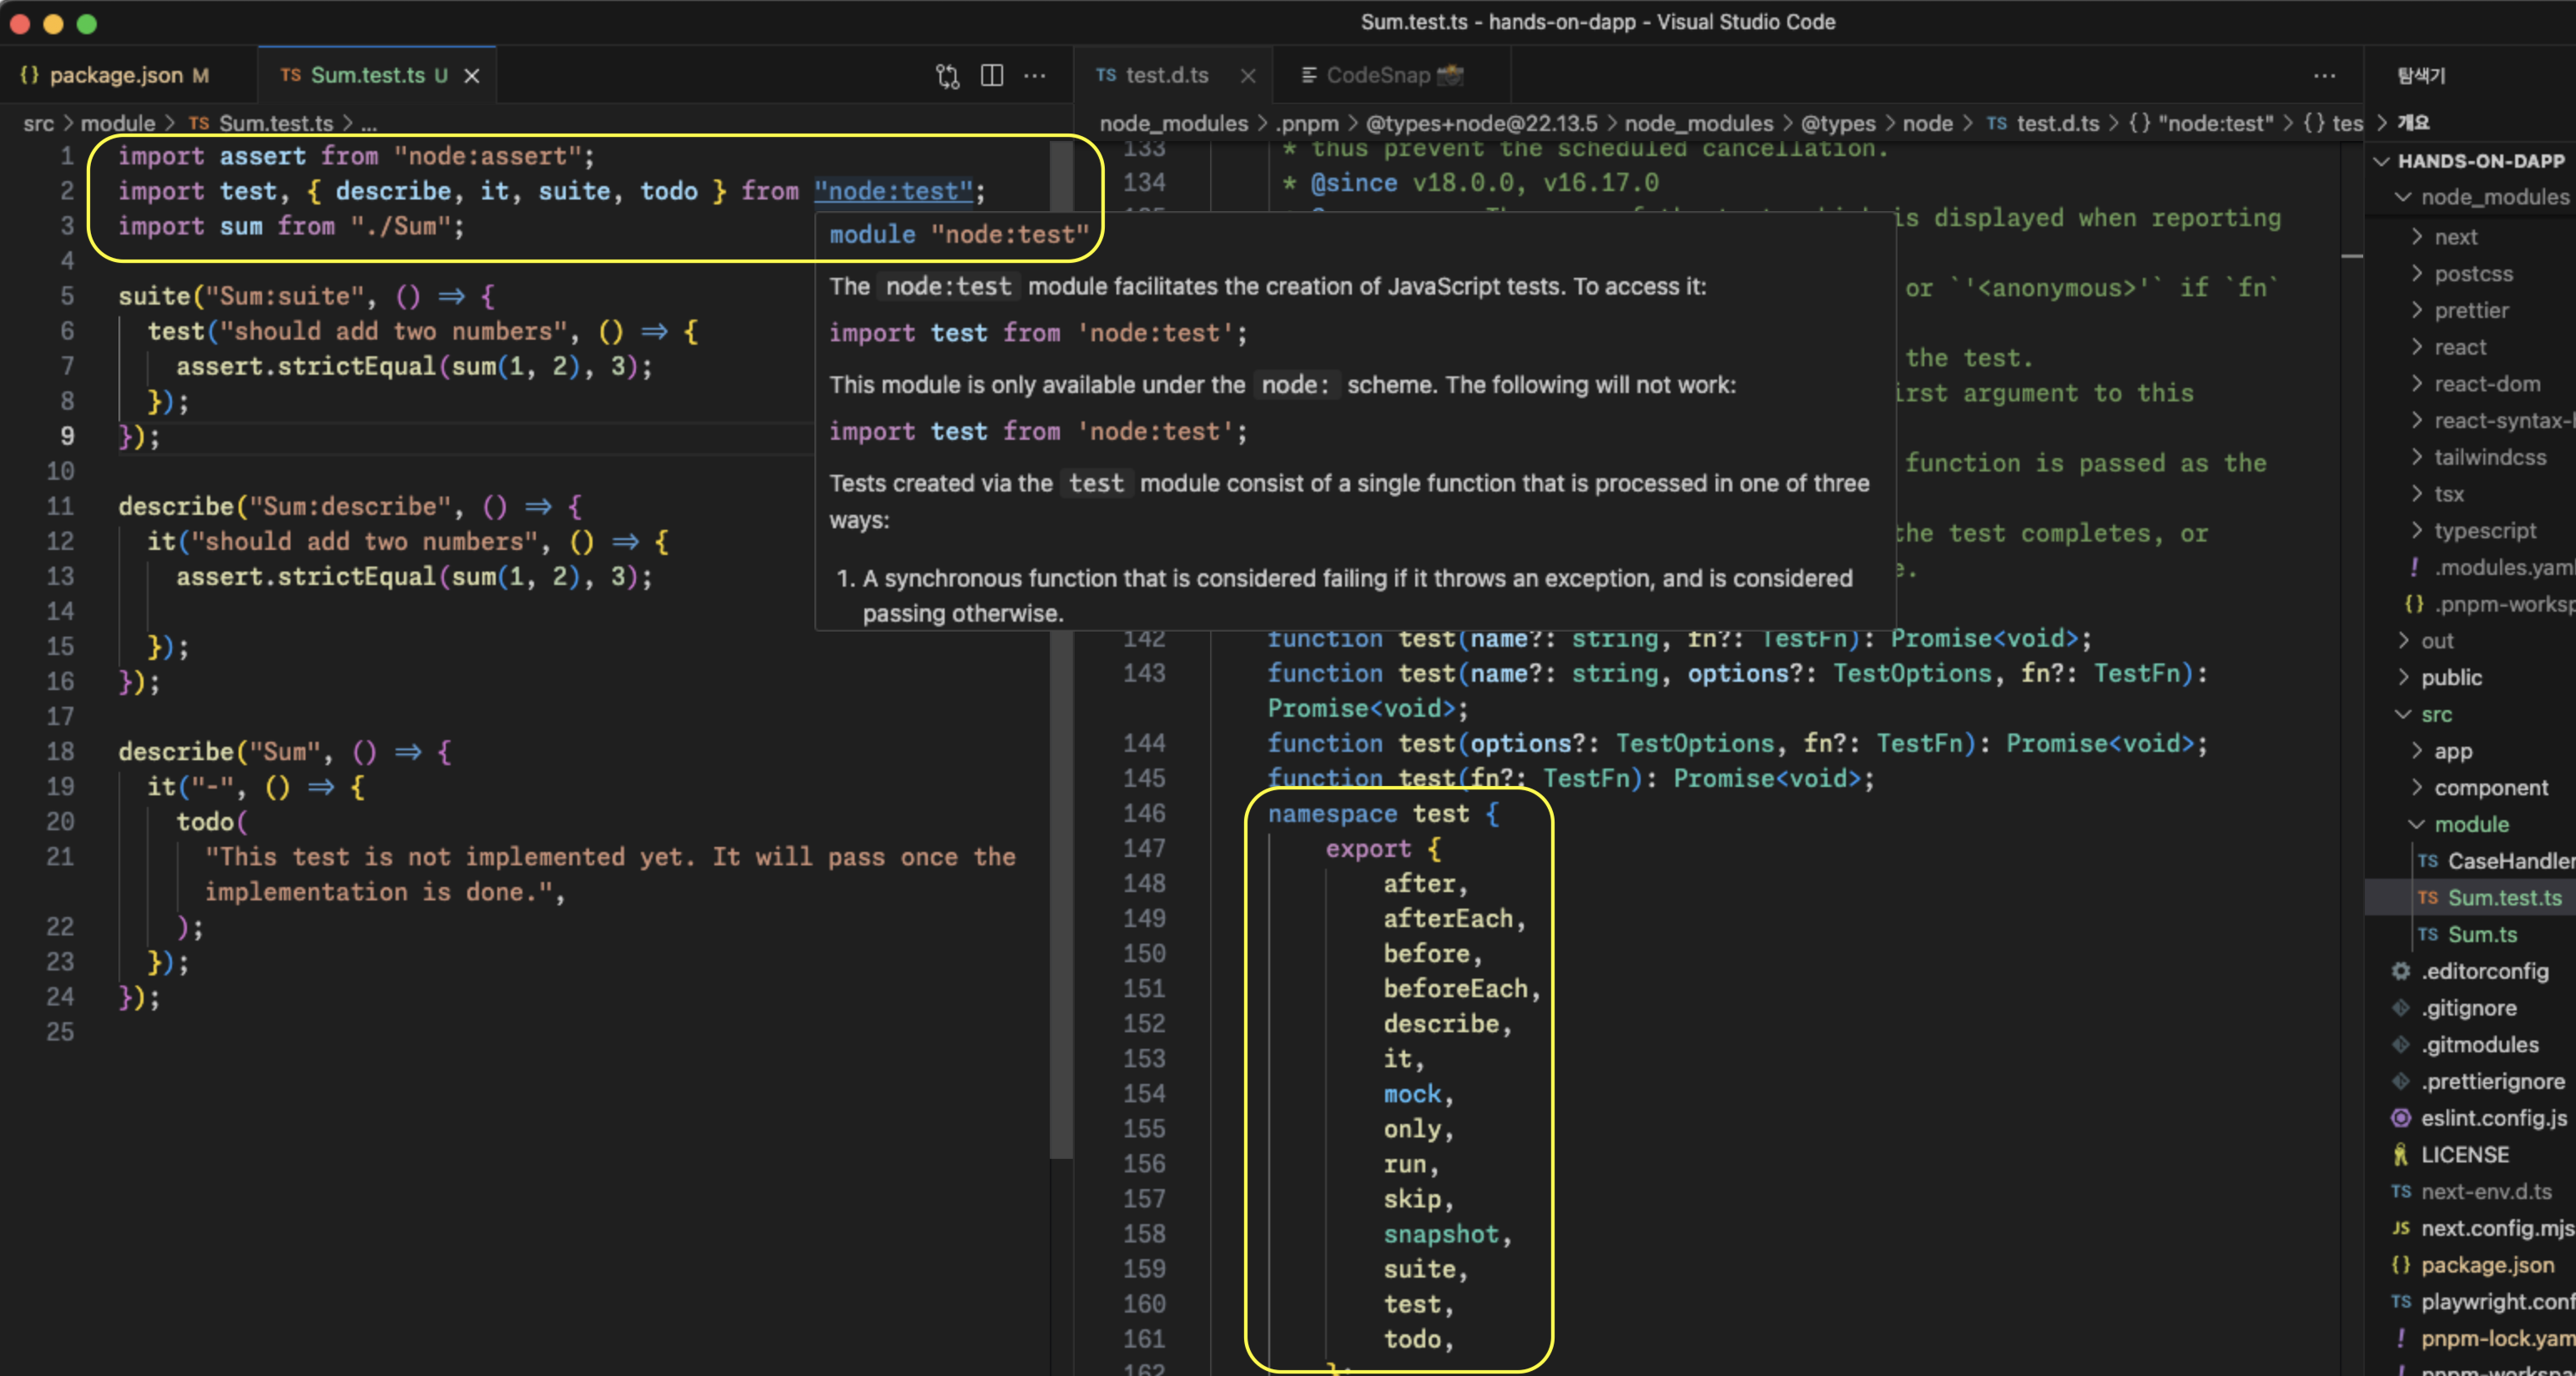
Task: Click the compare changes icon in editor toolbar
Action: [947, 76]
